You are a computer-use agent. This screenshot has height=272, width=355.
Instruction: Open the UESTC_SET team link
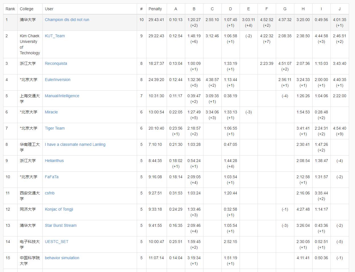pos(56,242)
